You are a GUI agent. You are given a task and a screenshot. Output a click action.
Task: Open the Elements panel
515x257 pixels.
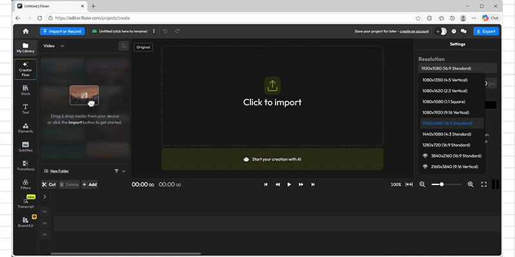(x=26, y=128)
